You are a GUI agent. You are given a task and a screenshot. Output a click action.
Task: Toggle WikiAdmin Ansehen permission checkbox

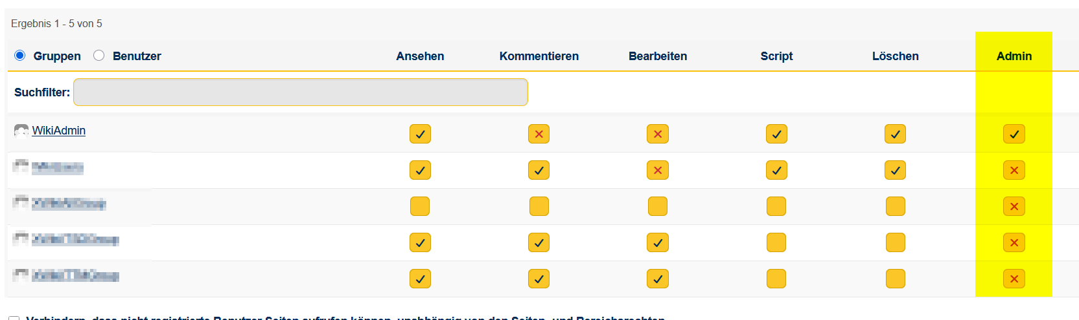click(420, 134)
